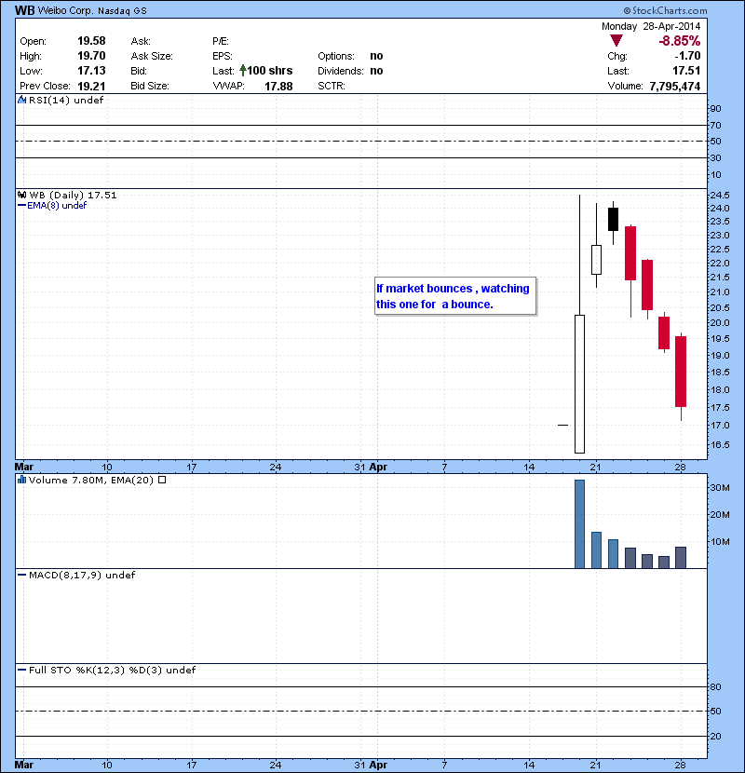
Task: Click the Prev Close value 19.21
Action: [x=91, y=87]
